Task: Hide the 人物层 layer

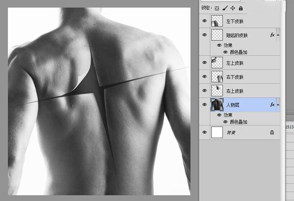Action: pos(204,105)
